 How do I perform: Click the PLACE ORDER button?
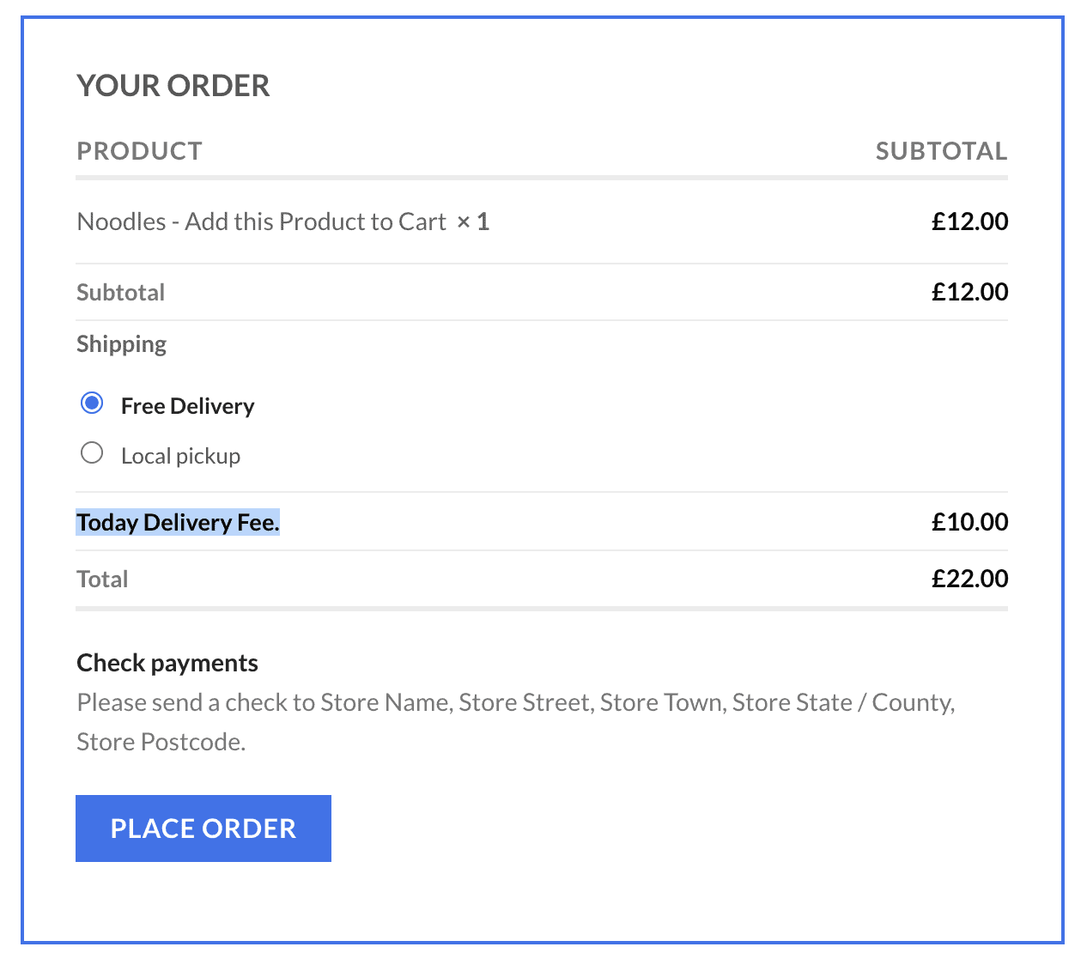pyautogui.click(x=203, y=828)
